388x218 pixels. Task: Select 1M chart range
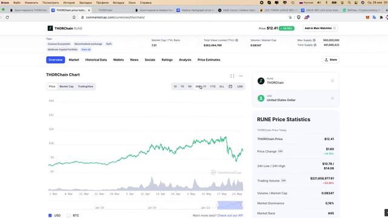point(190,86)
